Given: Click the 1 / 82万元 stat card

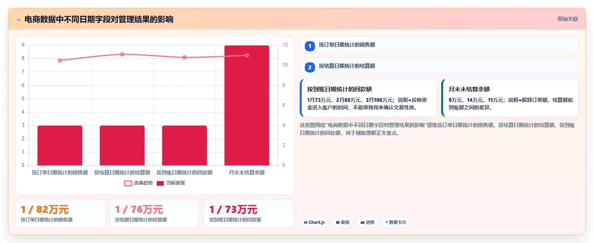Looking at the screenshot, I should click(x=60, y=213).
